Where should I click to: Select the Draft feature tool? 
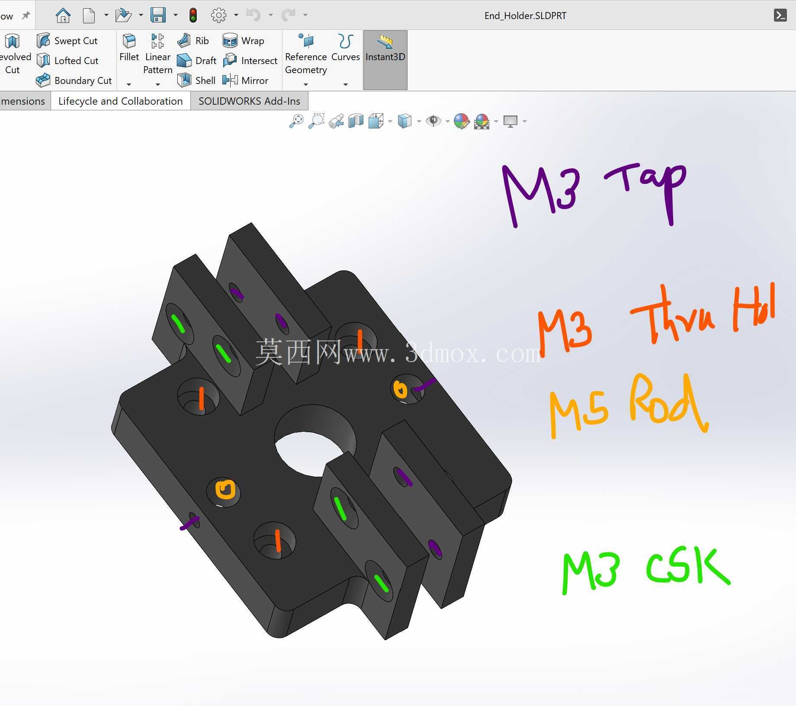(x=197, y=61)
